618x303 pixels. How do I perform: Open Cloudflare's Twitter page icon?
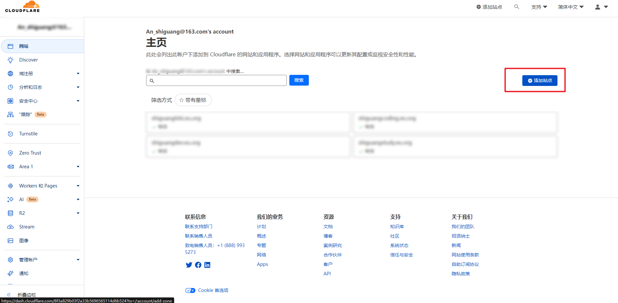(189, 265)
